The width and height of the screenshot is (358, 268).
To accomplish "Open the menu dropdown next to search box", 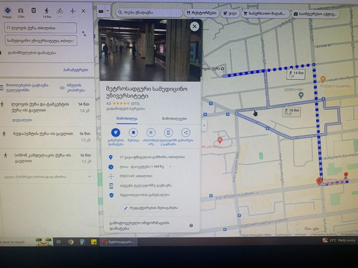I will coord(107,11).
